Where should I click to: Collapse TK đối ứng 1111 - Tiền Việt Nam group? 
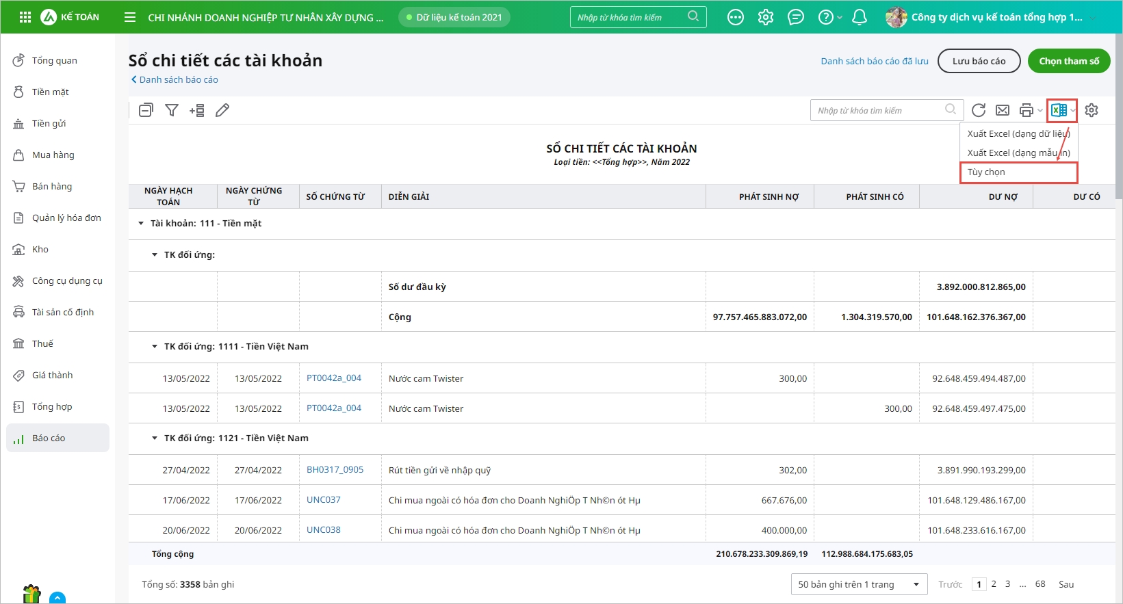pyautogui.click(x=155, y=347)
